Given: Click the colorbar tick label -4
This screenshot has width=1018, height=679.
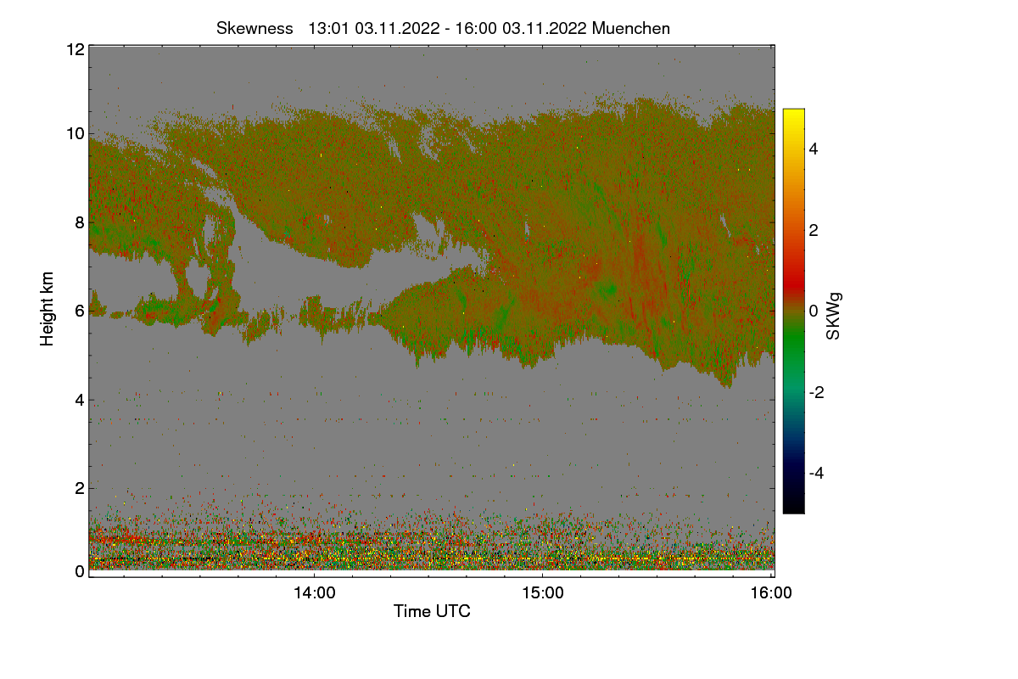Looking at the screenshot, I should 815,473.
